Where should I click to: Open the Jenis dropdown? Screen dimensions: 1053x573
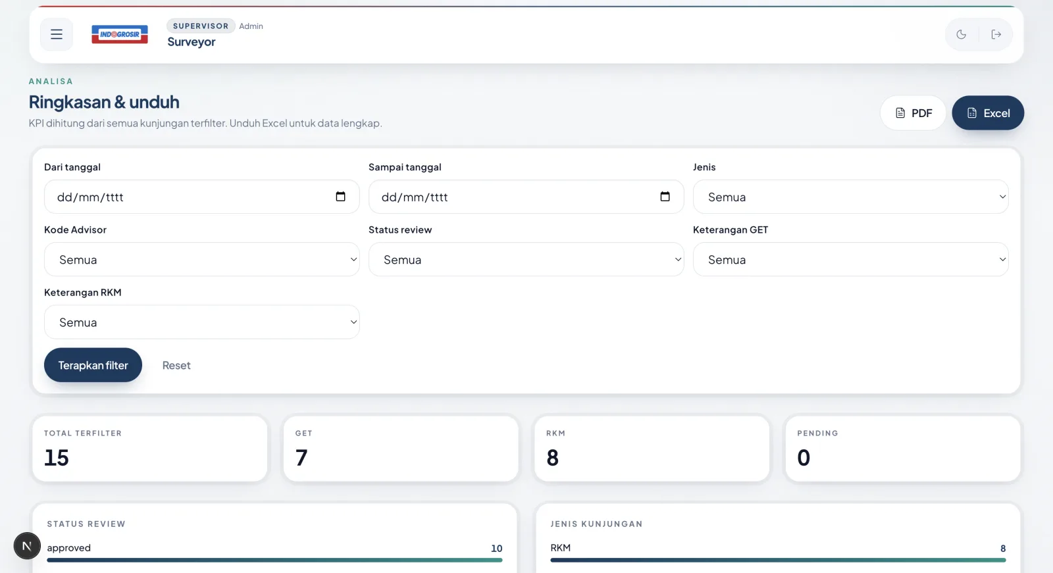[850, 197]
